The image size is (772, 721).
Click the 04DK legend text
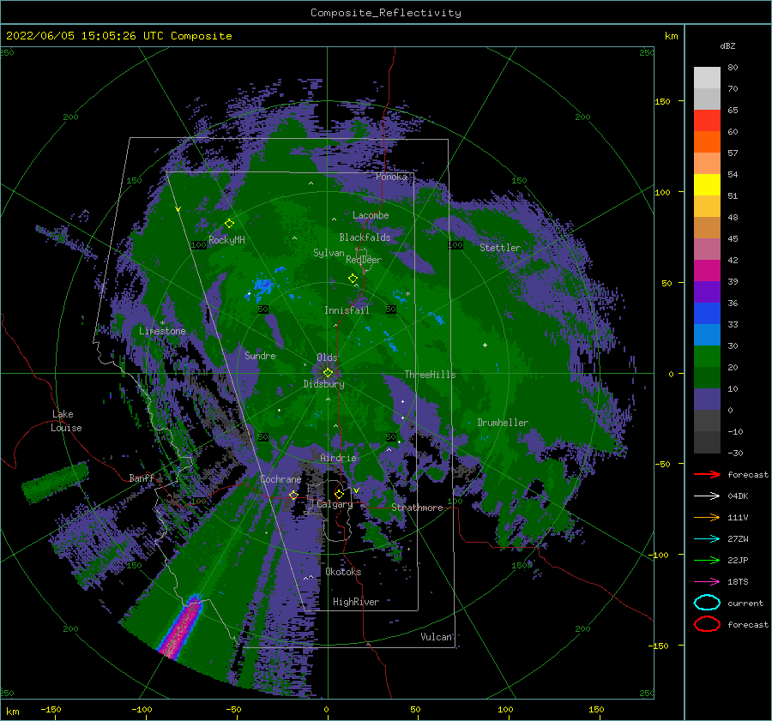pyautogui.click(x=738, y=496)
